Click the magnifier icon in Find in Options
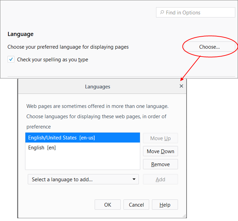 point(162,12)
